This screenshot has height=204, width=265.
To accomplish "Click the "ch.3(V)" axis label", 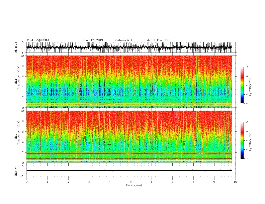I will [16, 171].
